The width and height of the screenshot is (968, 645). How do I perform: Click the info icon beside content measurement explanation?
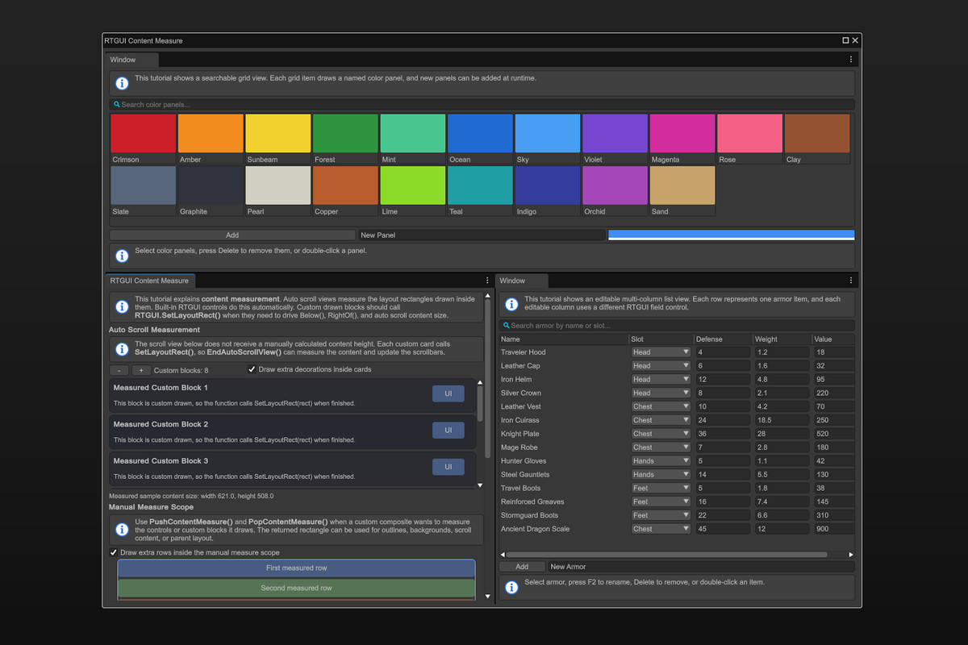click(122, 307)
